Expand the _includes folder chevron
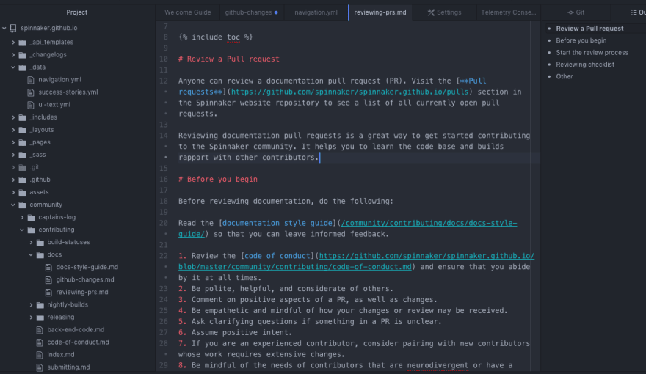This screenshot has height=374, width=646. pos(13,117)
